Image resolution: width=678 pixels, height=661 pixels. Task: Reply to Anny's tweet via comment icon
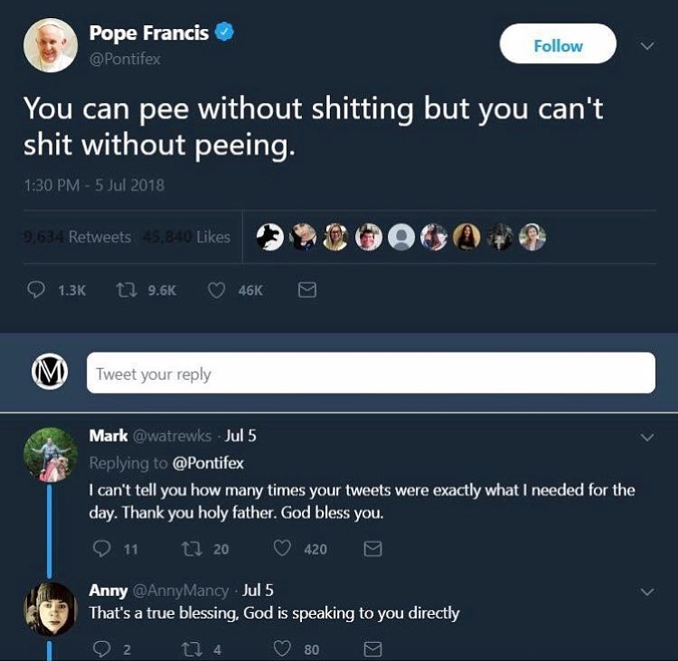point(99,649)
